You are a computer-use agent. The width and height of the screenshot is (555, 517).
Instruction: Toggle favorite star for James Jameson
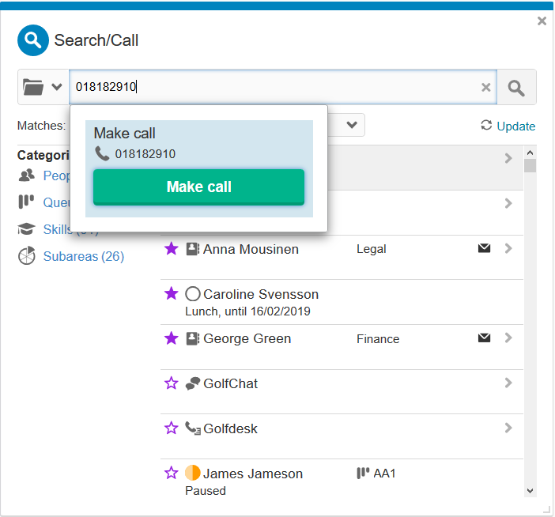point(171,474)
